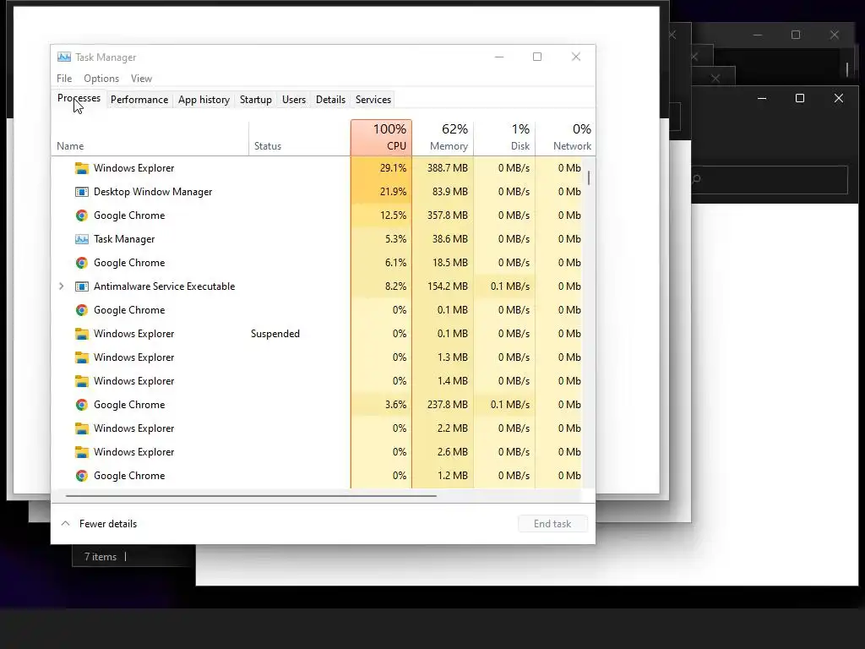Viewport: 865px width, 649px height.
Task: Click the horizontal scrollbar below the process list
Action: (251, 495)
